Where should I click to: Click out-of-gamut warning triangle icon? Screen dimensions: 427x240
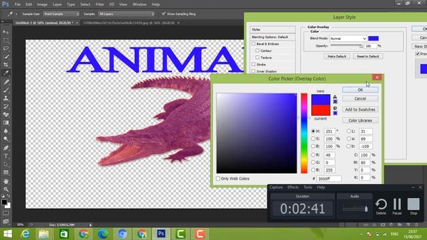click(x=335, y=97)
